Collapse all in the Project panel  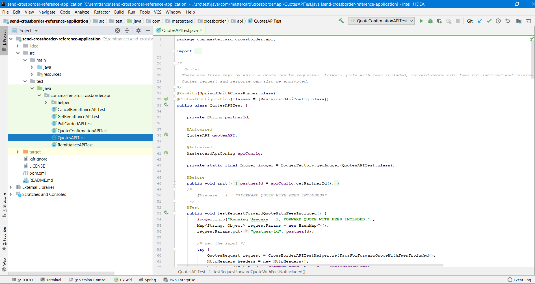127,31
